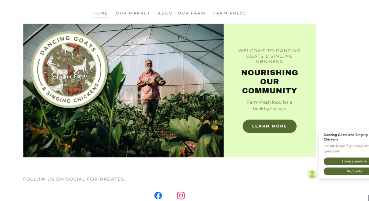Click the Welcome to Dancing Goats subtitle
Viewport: 369px width, 201px height.
click(270, 56)
